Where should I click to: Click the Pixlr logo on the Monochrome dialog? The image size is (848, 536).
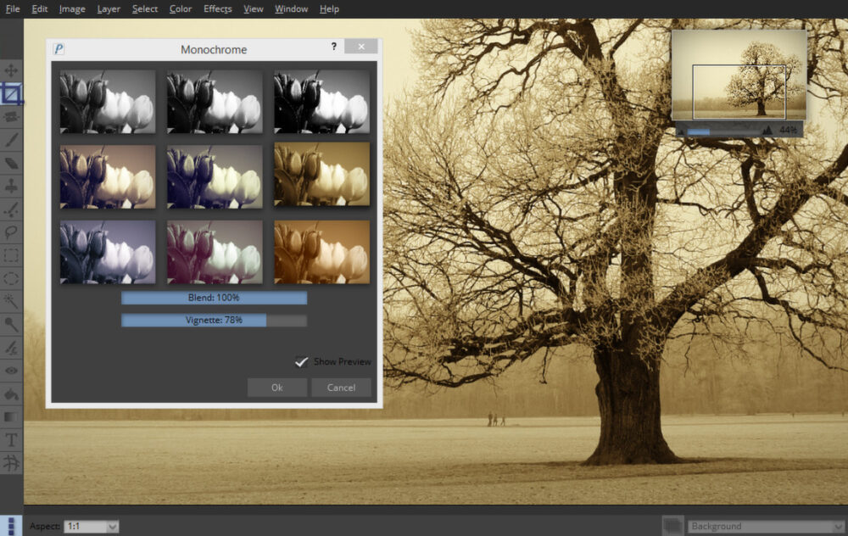60,48
